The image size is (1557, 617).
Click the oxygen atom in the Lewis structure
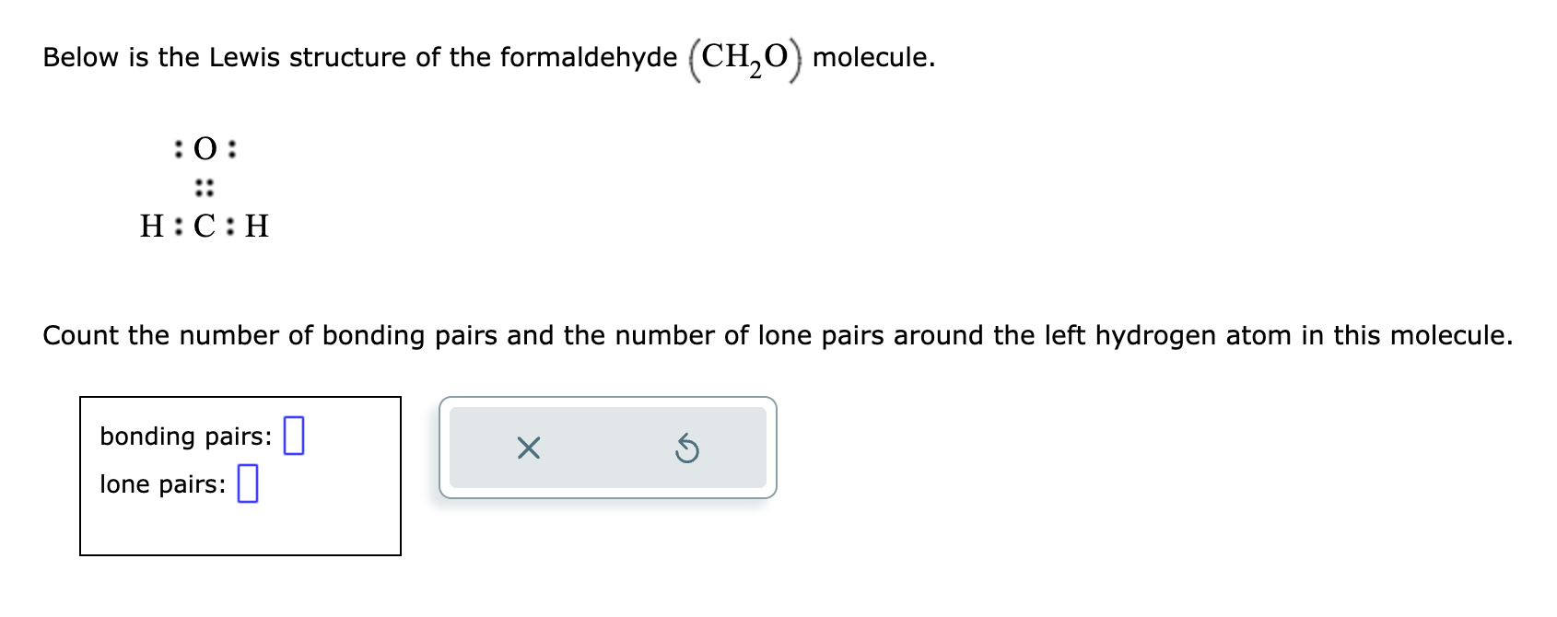[204, 148]
